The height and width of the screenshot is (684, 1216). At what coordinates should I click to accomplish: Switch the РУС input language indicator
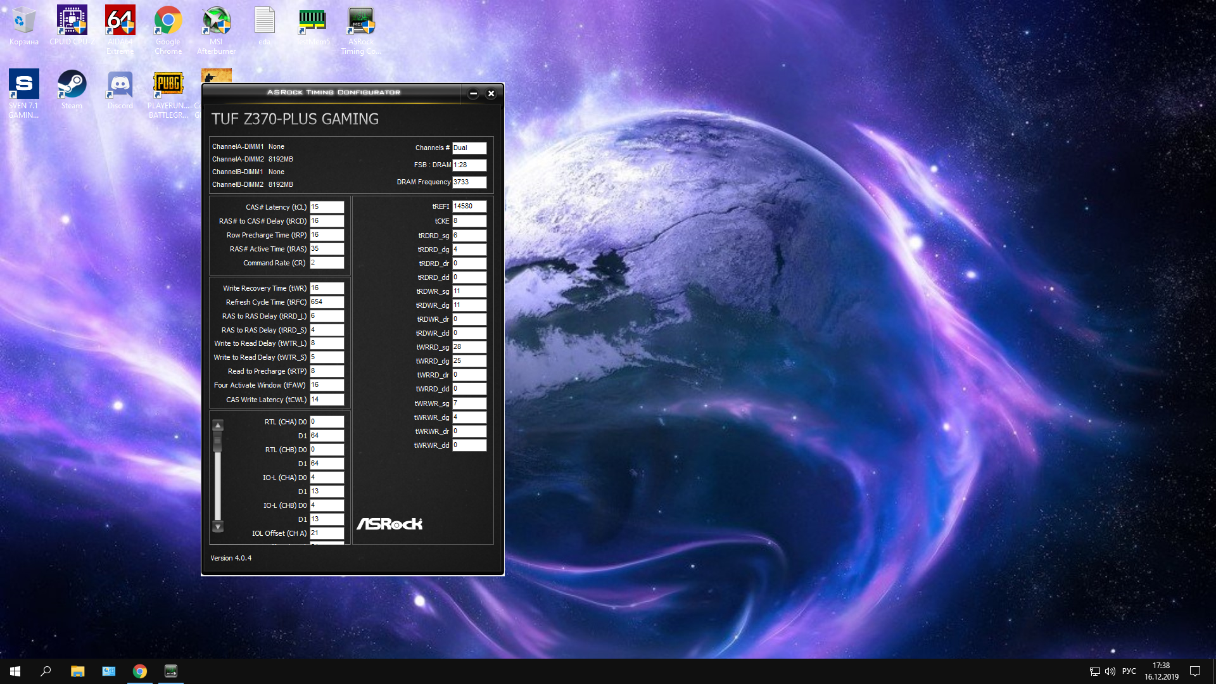click(x=1129, y=671)
